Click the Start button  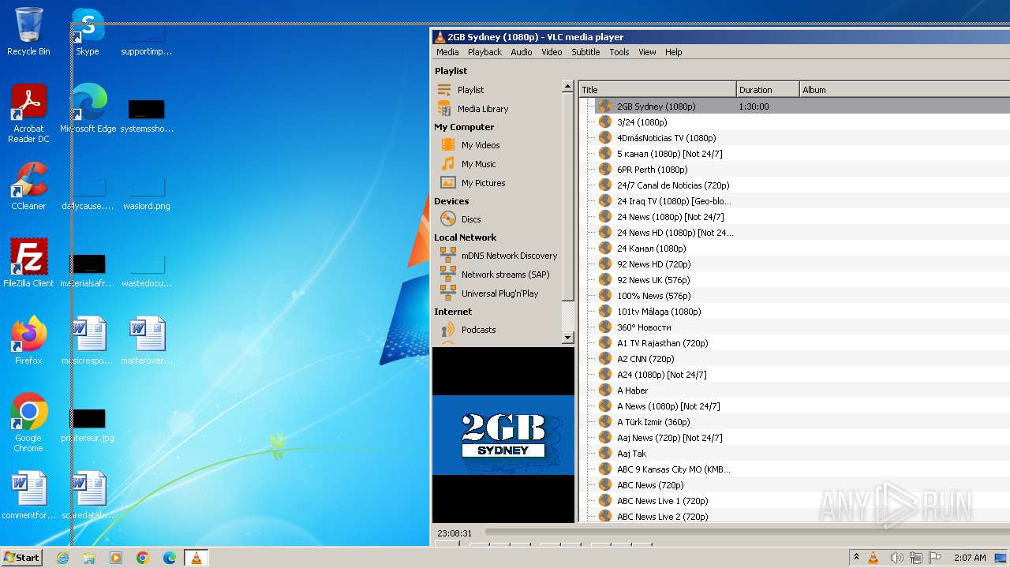point(22,558)
